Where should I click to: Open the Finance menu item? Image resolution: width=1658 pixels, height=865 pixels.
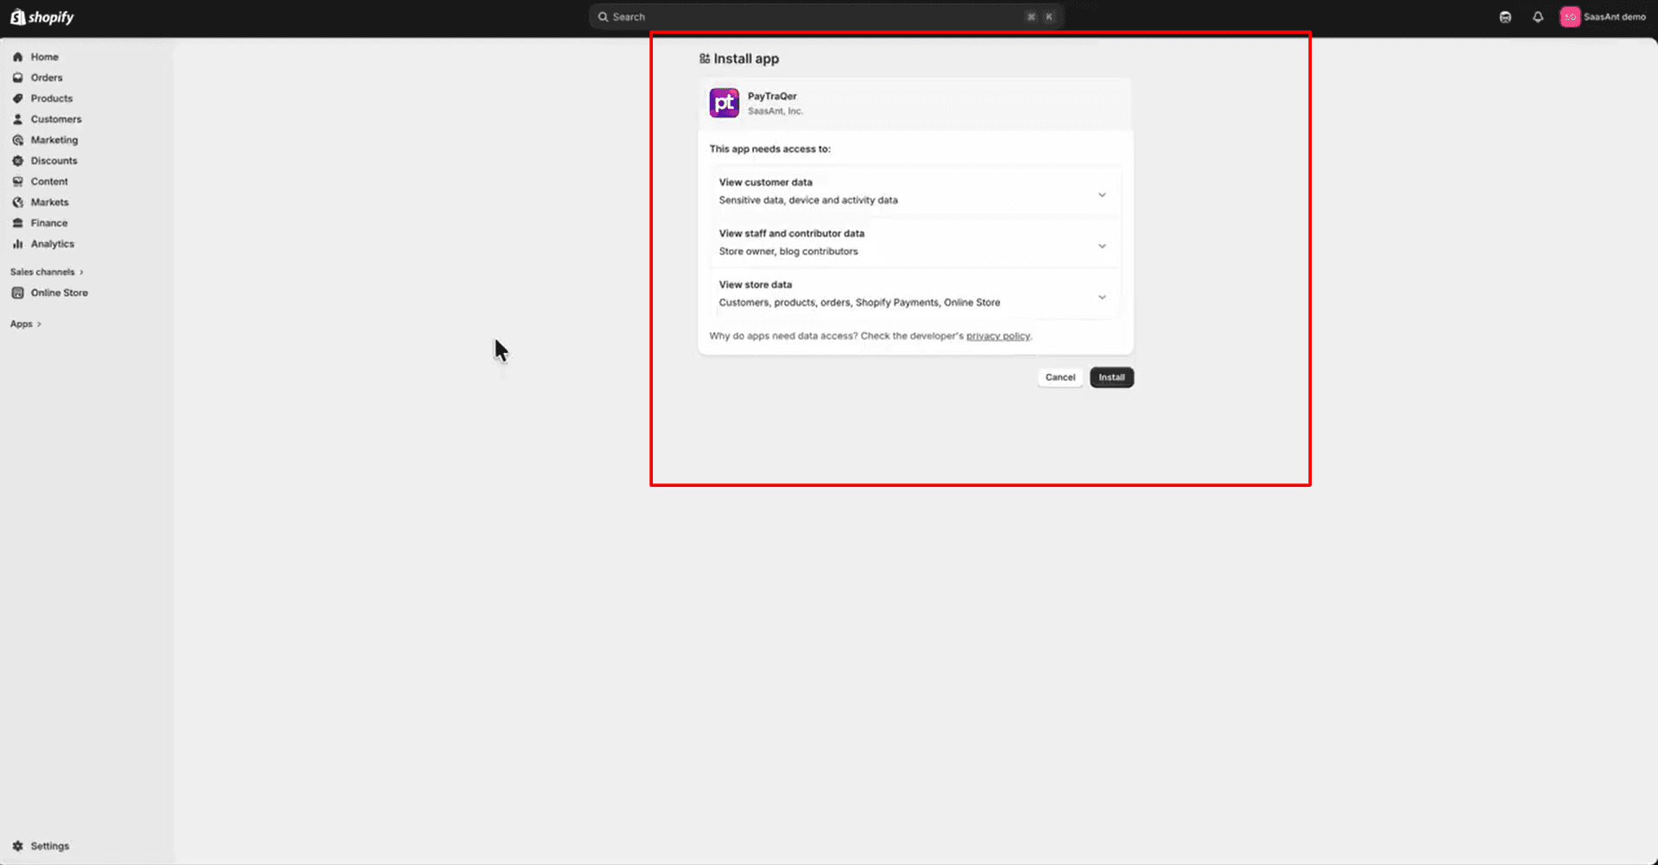tap(49, 223)
